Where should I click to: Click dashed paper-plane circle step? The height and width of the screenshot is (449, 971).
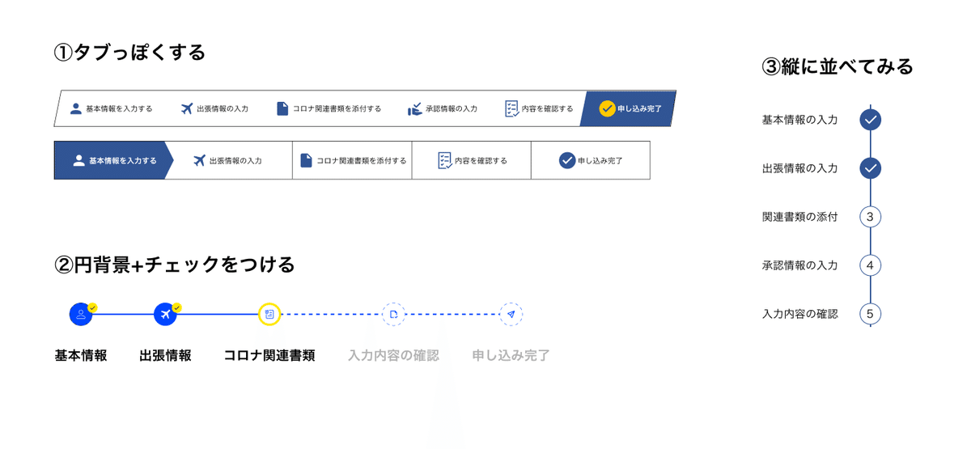(511, 314)
